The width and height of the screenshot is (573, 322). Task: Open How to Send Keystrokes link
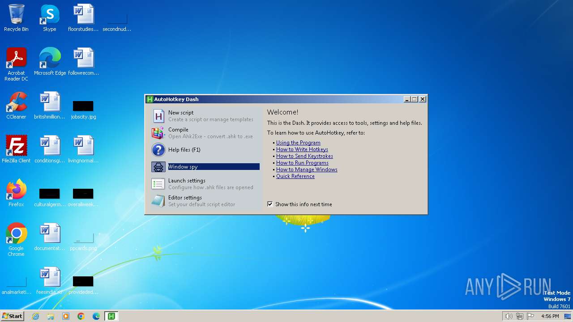click(x=304, y=156)
